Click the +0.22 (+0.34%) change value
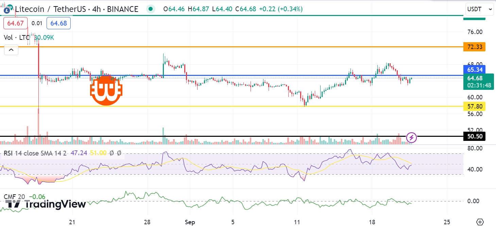 pyautogui.click(x=280, y=9)
